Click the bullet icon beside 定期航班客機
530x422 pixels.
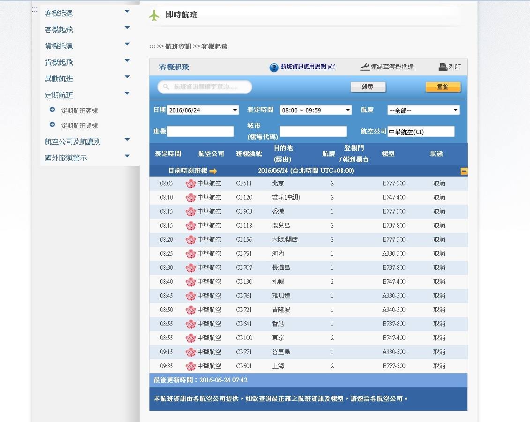click(x=52, y=110)
